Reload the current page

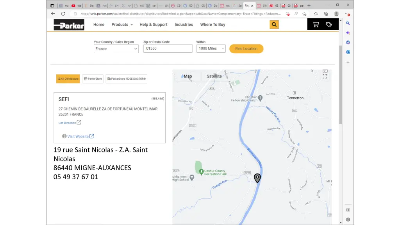[x=63, y=14]
